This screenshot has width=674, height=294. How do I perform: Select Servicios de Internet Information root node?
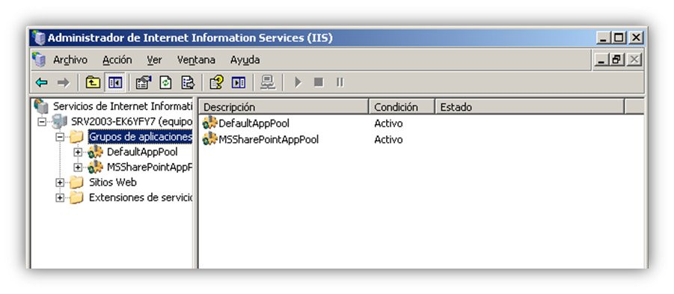point(123,106)
